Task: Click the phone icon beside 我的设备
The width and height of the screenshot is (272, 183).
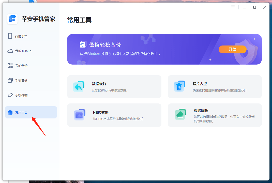Action: 10,36
